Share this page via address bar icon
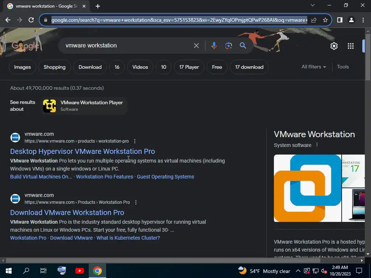This screenshot has width=371, height=278. click(314, 20)
